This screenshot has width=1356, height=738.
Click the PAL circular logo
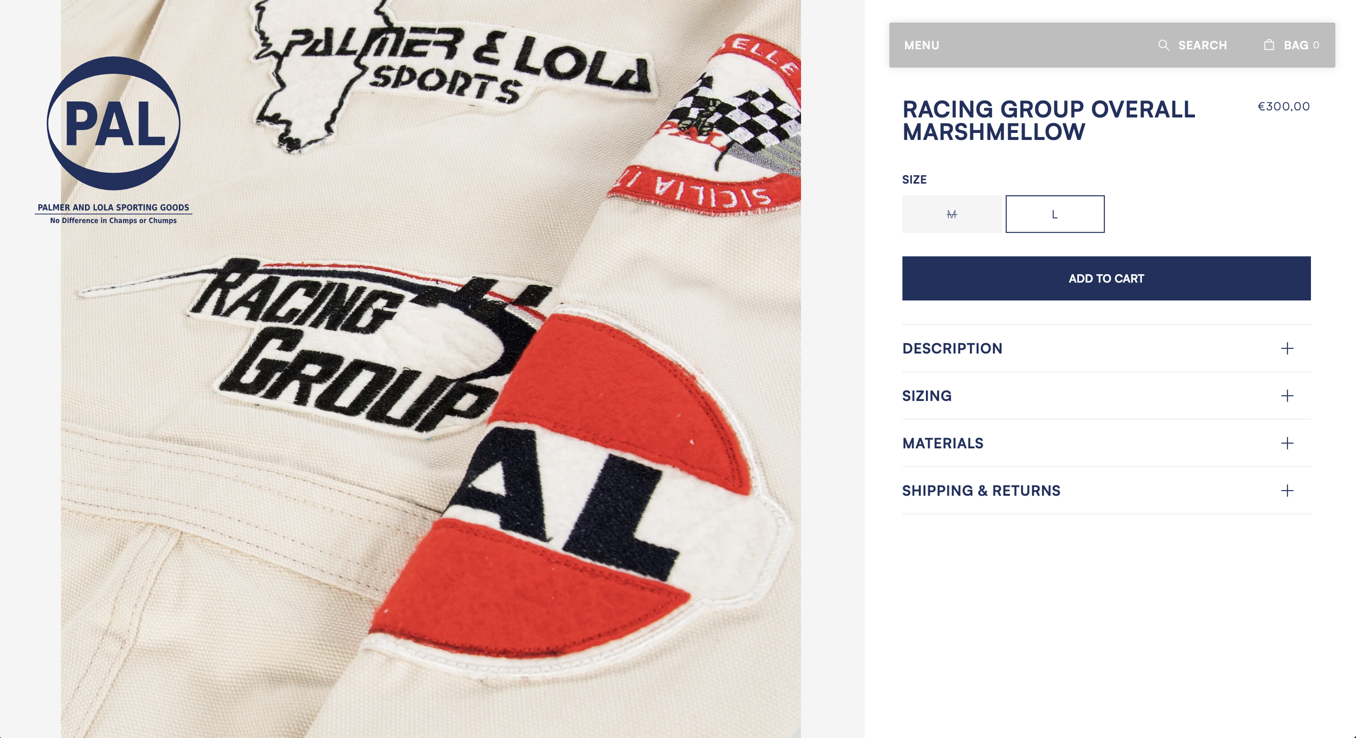click(x=113, y=123)
